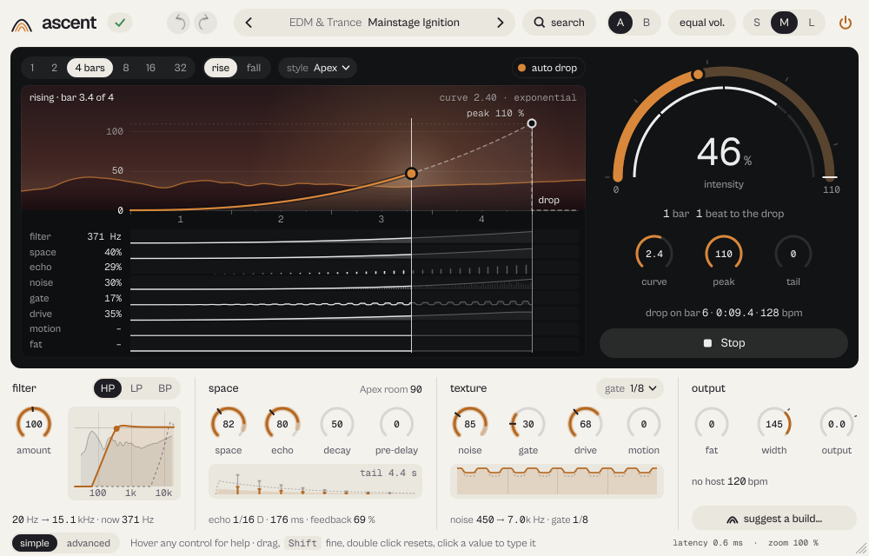The height and width of the screenshot is (556, 869).
Task: Select 32 bars build length
Action: click(x=180, y=68)
